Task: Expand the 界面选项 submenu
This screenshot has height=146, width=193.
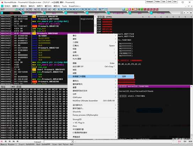Action: [92, 137]
